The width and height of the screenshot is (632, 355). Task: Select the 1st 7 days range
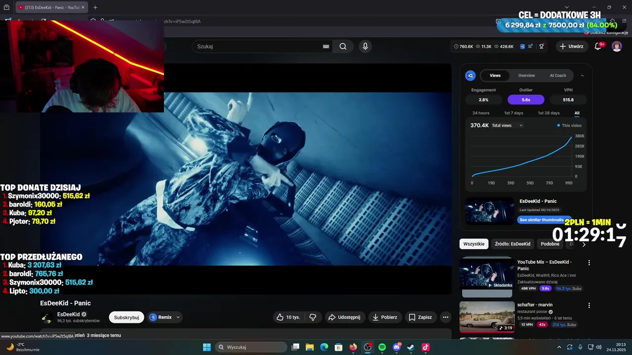(513, 113)
